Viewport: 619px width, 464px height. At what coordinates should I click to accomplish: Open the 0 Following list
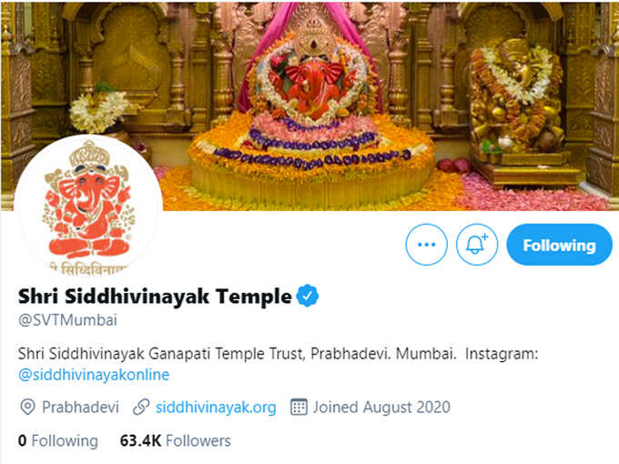coord(58,440)
